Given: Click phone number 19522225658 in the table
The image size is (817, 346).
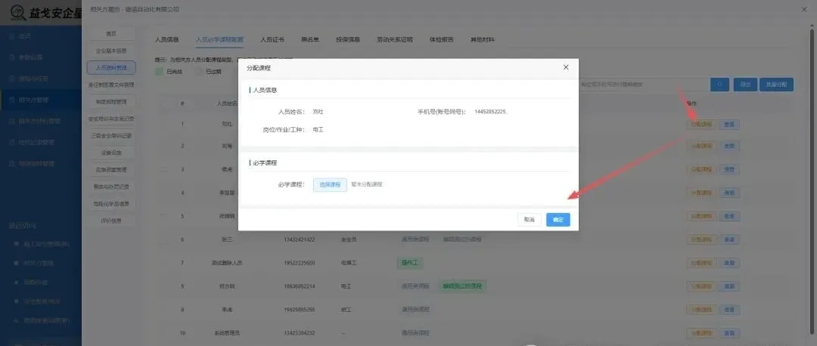Looking at the screenshot, I should [299, 263].
